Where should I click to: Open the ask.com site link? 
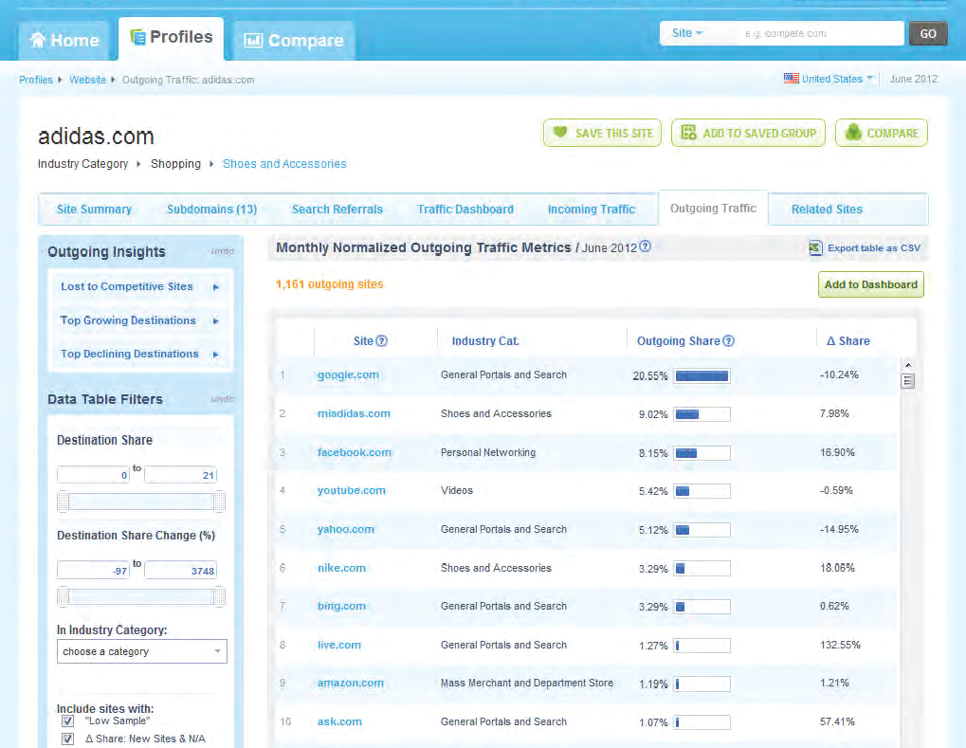click(339, 721)
